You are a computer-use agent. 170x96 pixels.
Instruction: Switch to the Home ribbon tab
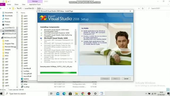point(9,5)
